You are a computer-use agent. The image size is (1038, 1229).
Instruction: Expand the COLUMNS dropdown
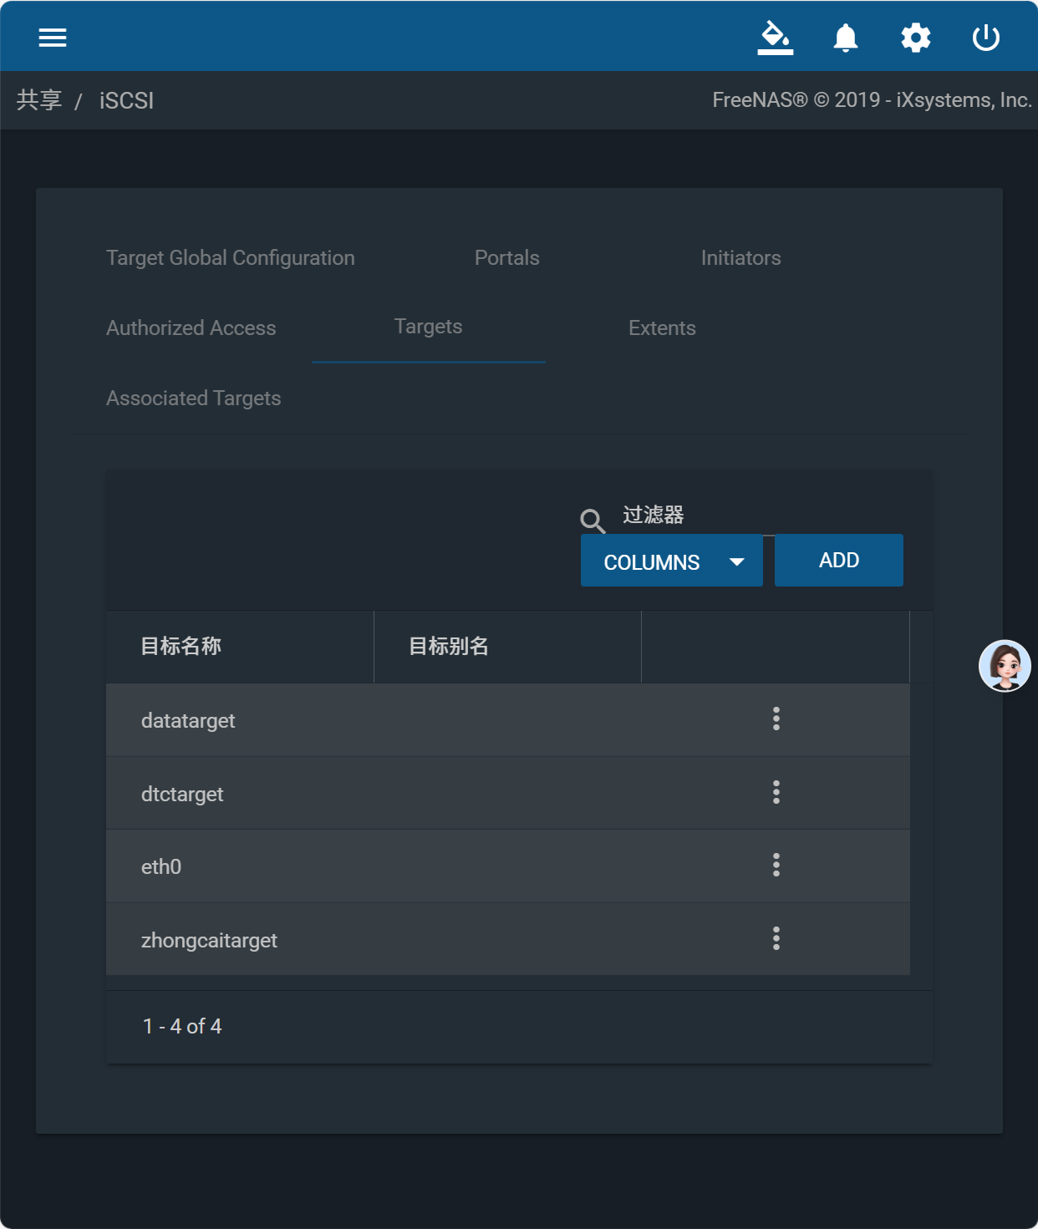click(x=672, y=561)
